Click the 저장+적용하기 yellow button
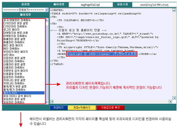The height and width of the screenshot is (129, 180). (x=82, y=108)
